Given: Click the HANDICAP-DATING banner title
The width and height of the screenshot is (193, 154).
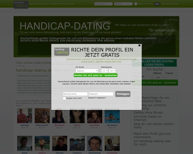Looking at the screenshot, I should [x=65, y=26].
